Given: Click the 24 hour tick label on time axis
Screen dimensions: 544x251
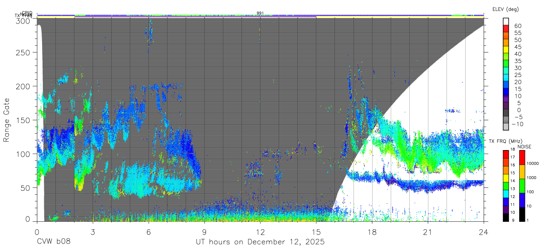Looking at the screenshot, I should 484,232.
